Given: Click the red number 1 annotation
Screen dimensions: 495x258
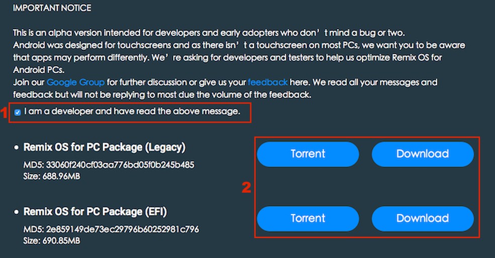Looking at the screenshot, I should pos(5,113).
